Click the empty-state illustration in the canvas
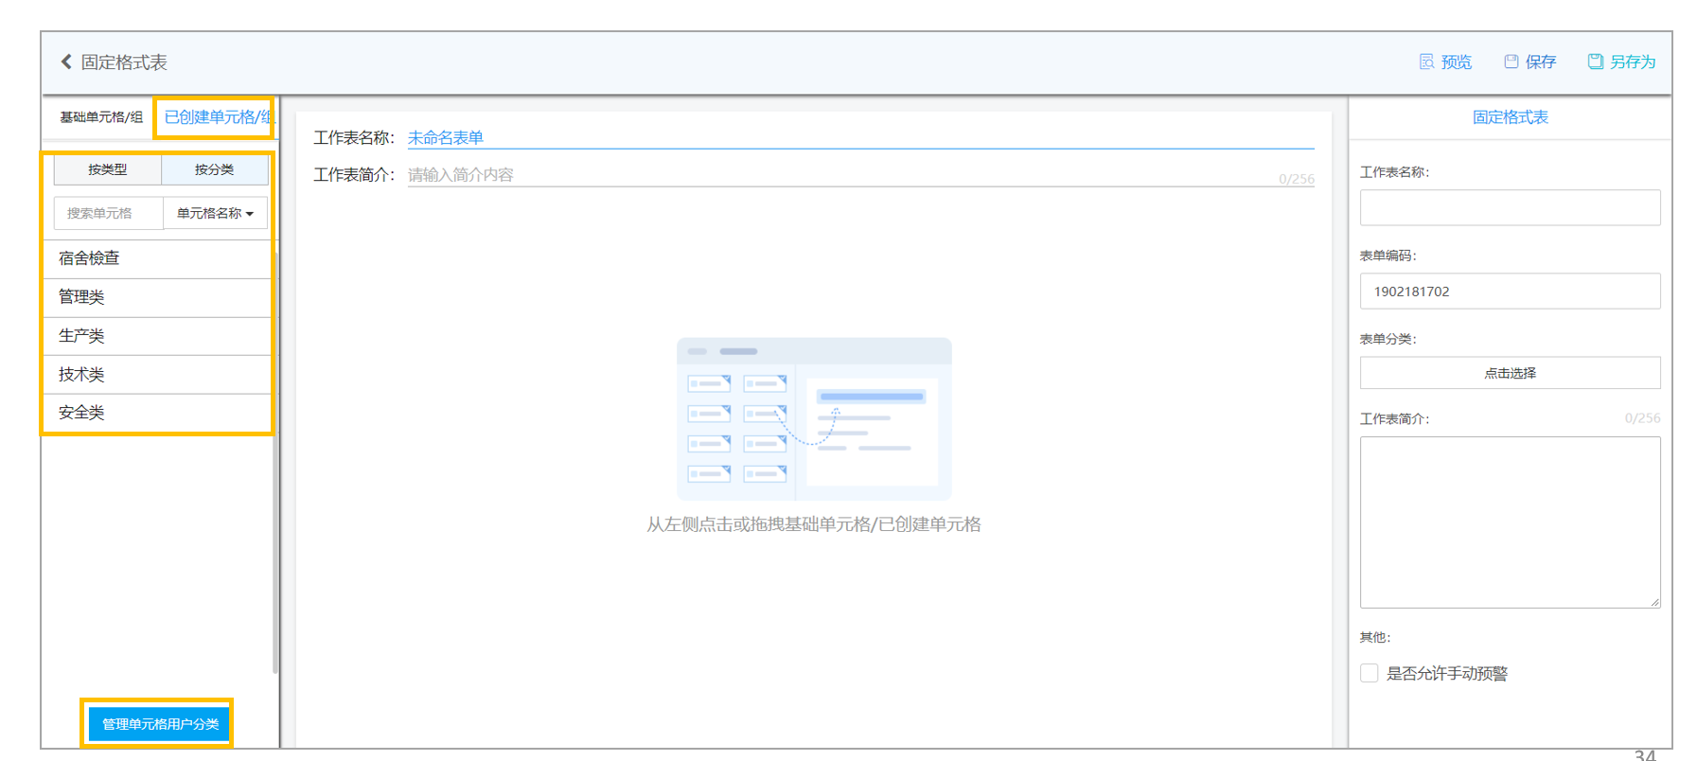This screenshot has height=761, width=1697. coord(814,418)
